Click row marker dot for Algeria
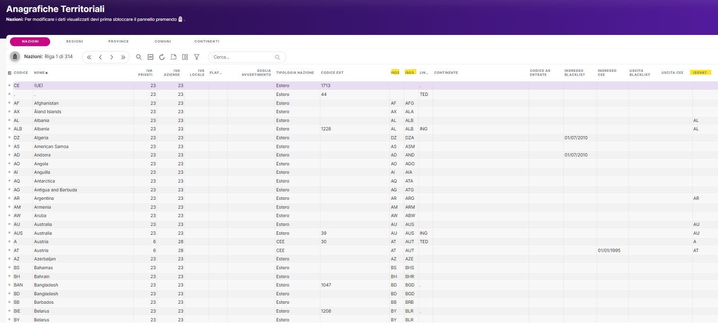 pyautogui.click(x=9, y=137)
